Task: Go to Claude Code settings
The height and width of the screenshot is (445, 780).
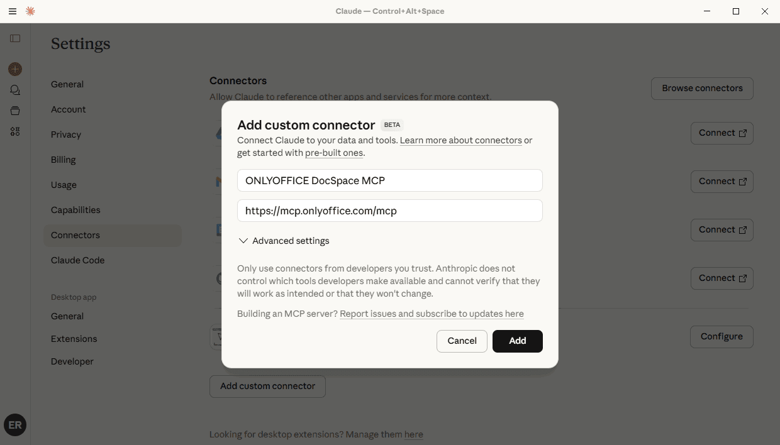Action: [77, 260]
